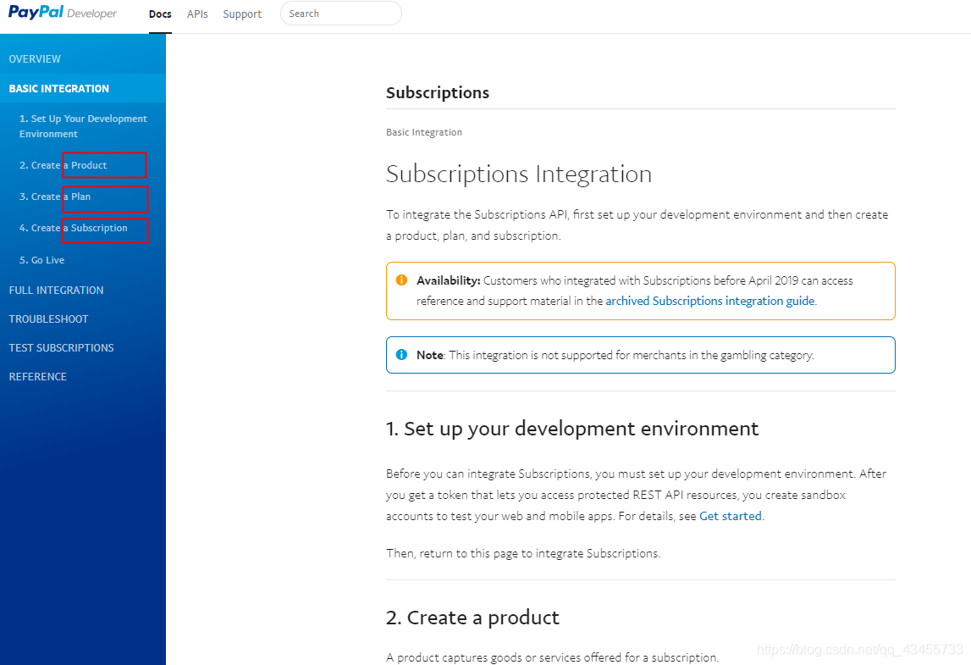Select FULL INTEGRATION in the sidebar
Viewport: 971px width, 665px height.
point(57,290)
